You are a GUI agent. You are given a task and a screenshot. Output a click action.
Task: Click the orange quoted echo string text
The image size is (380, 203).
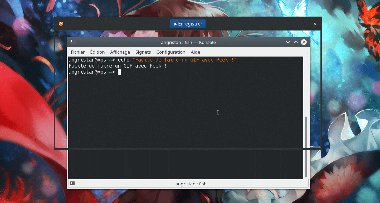pyautogui.click(x=184, y=60)
